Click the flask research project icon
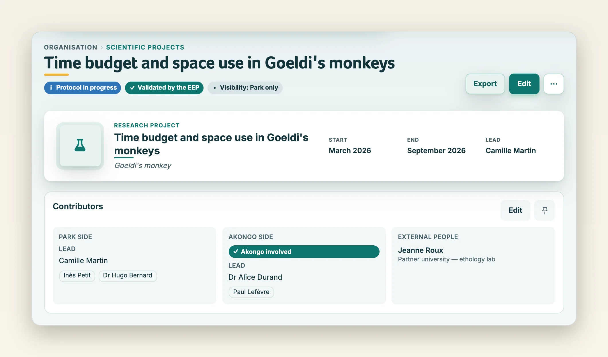The height and width of the screenshot is (357, 608). (80, 145)
